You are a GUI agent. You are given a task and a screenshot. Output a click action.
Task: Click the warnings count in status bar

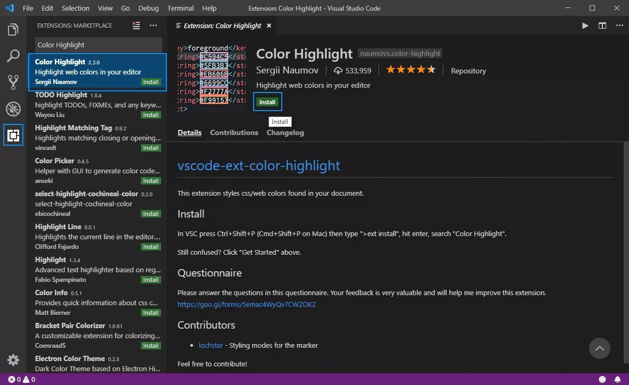(29, 379)
